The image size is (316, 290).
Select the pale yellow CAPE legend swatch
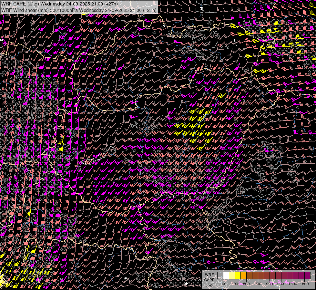(x=232, y=276)
